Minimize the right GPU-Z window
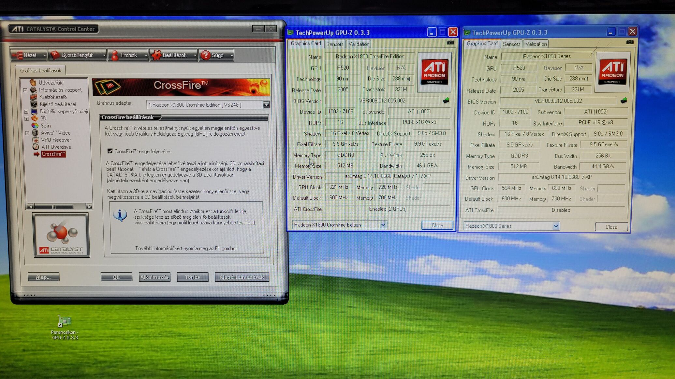675x379 pixels. coord(611,32)
